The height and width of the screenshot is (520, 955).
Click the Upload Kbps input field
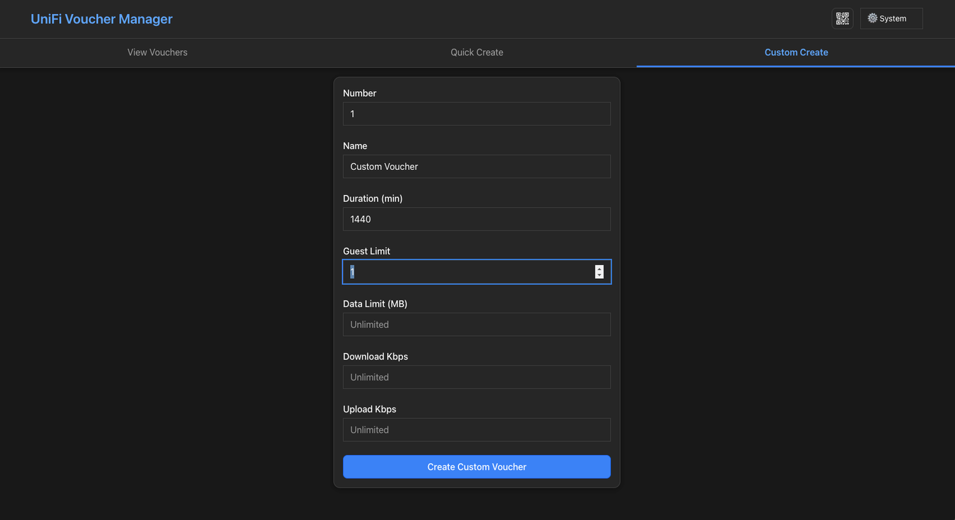pyautogui.click(x=477, y=430)
